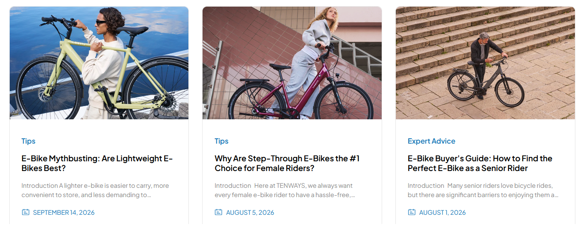Click excerpt starting 'A lighter e-bike is easier'
This screenshot has height=232, width=586.
pyautogui.click(x=95, y=190)
